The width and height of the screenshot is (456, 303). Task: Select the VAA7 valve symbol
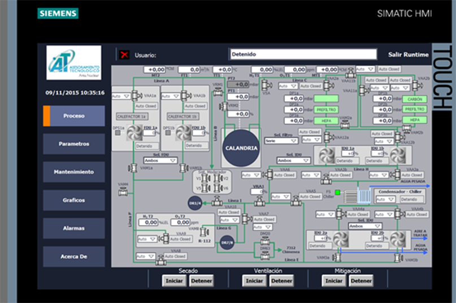pos(246,218)
